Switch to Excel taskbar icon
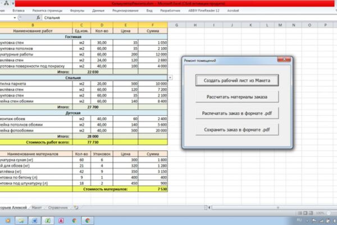This screenshot has width=337, height=225. pyautogui.click(x=48, y=220)
